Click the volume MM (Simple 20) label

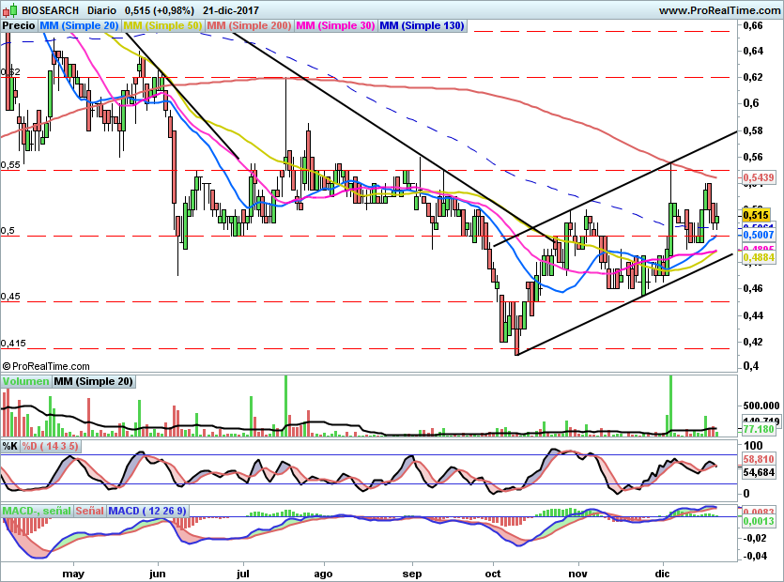(x=94, y=381)
